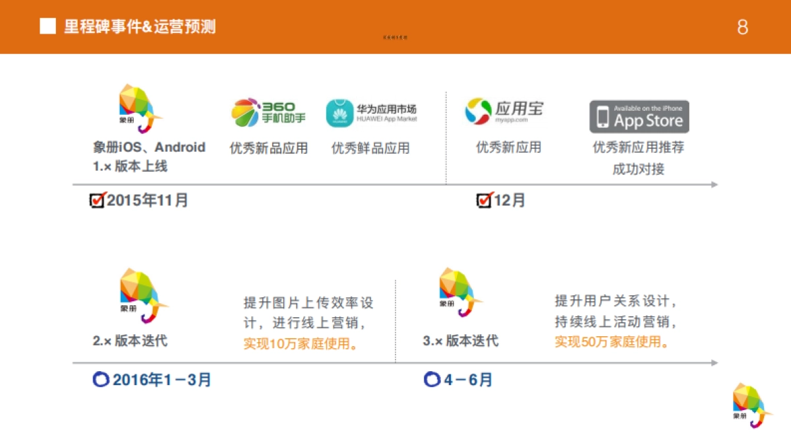Click the white square icon in header bar
791x445 pixels.
[x=47, y=27]
